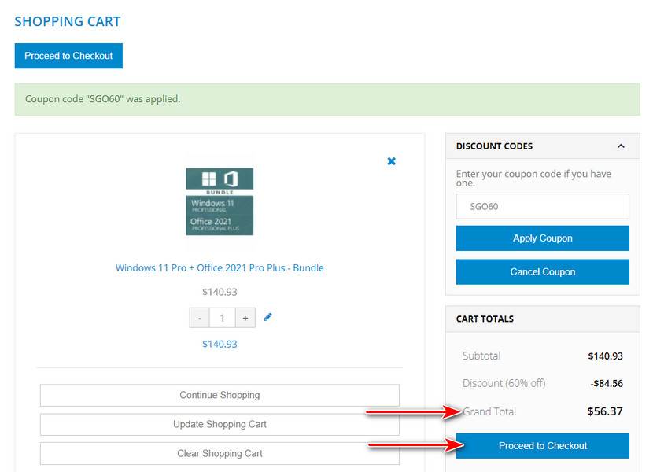Click the Discount Codes panel heading
The image size is (653, 472).
494,146
